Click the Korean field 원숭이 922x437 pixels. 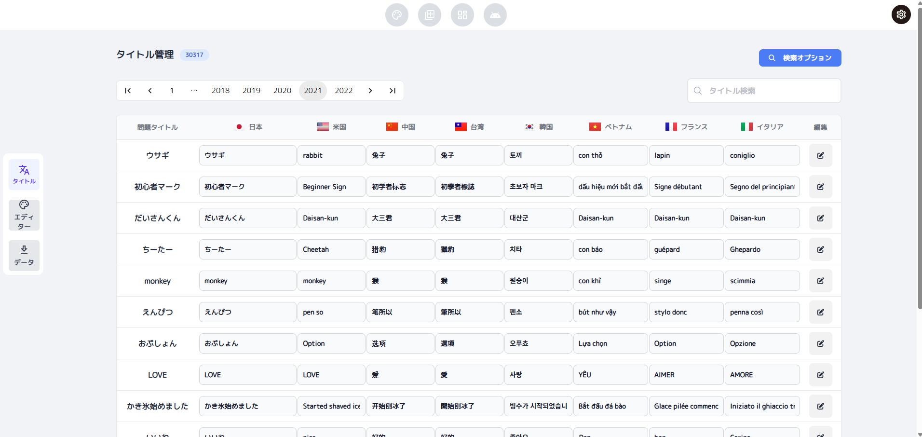tap(538, 281)
